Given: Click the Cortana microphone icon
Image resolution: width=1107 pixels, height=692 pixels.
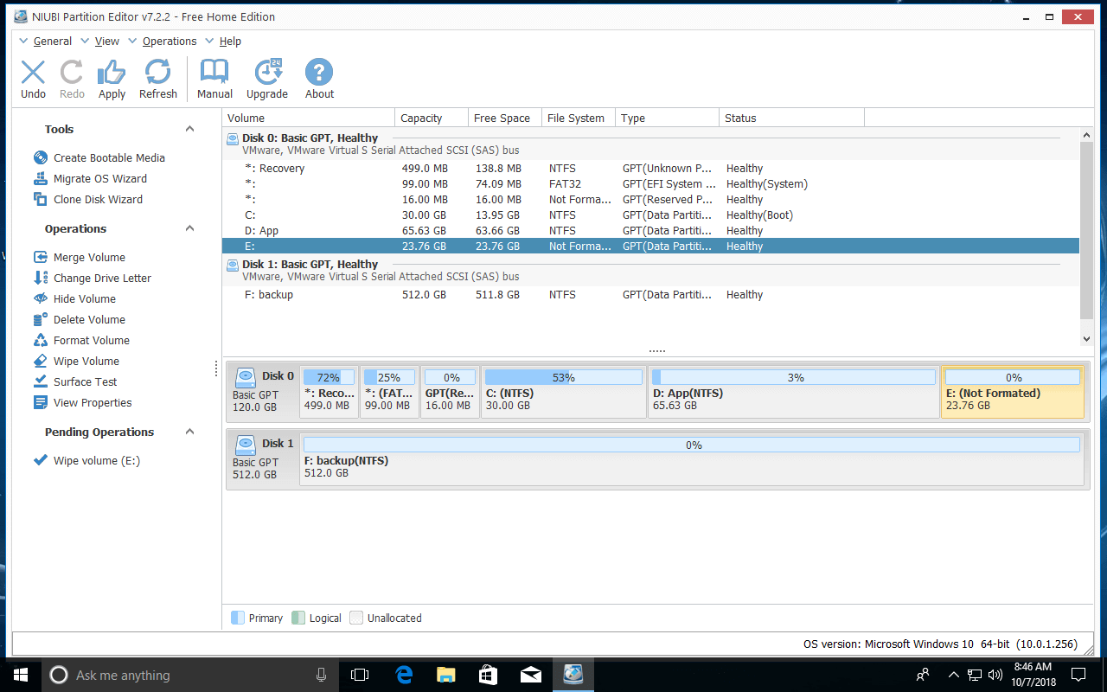Looking at the screenshot, I should (x=322, y=675).
